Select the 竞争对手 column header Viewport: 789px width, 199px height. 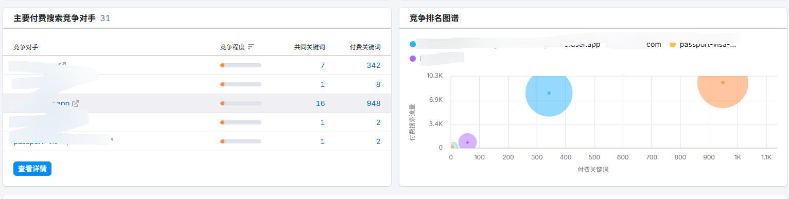(26, 47)
